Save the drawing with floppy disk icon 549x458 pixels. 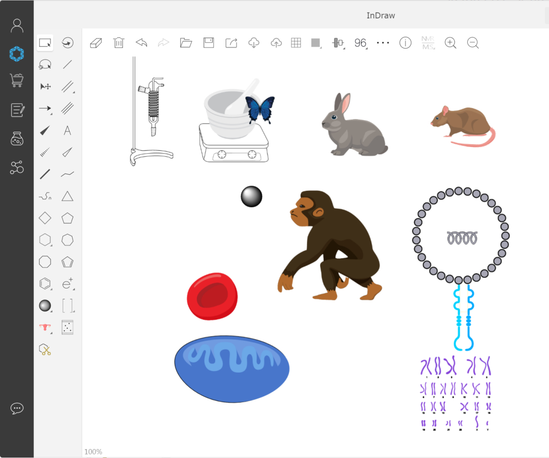tap(209, 43)
